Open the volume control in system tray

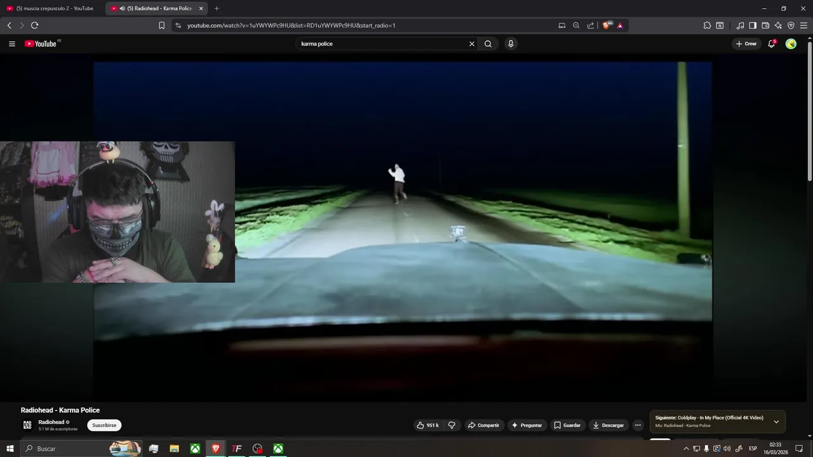(x=727, y=449)
